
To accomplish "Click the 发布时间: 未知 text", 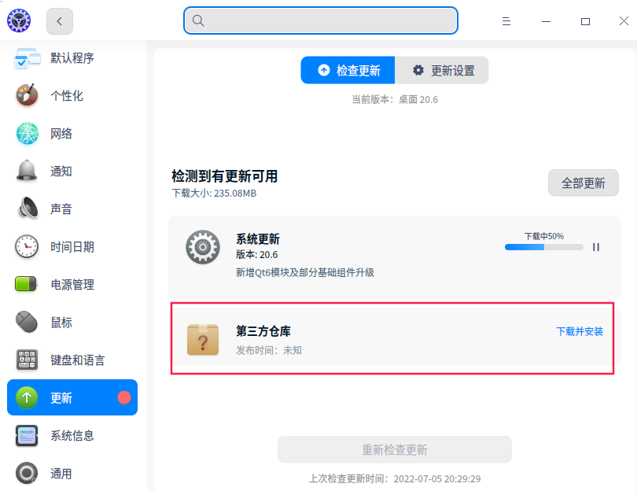I will click(269, 350).
